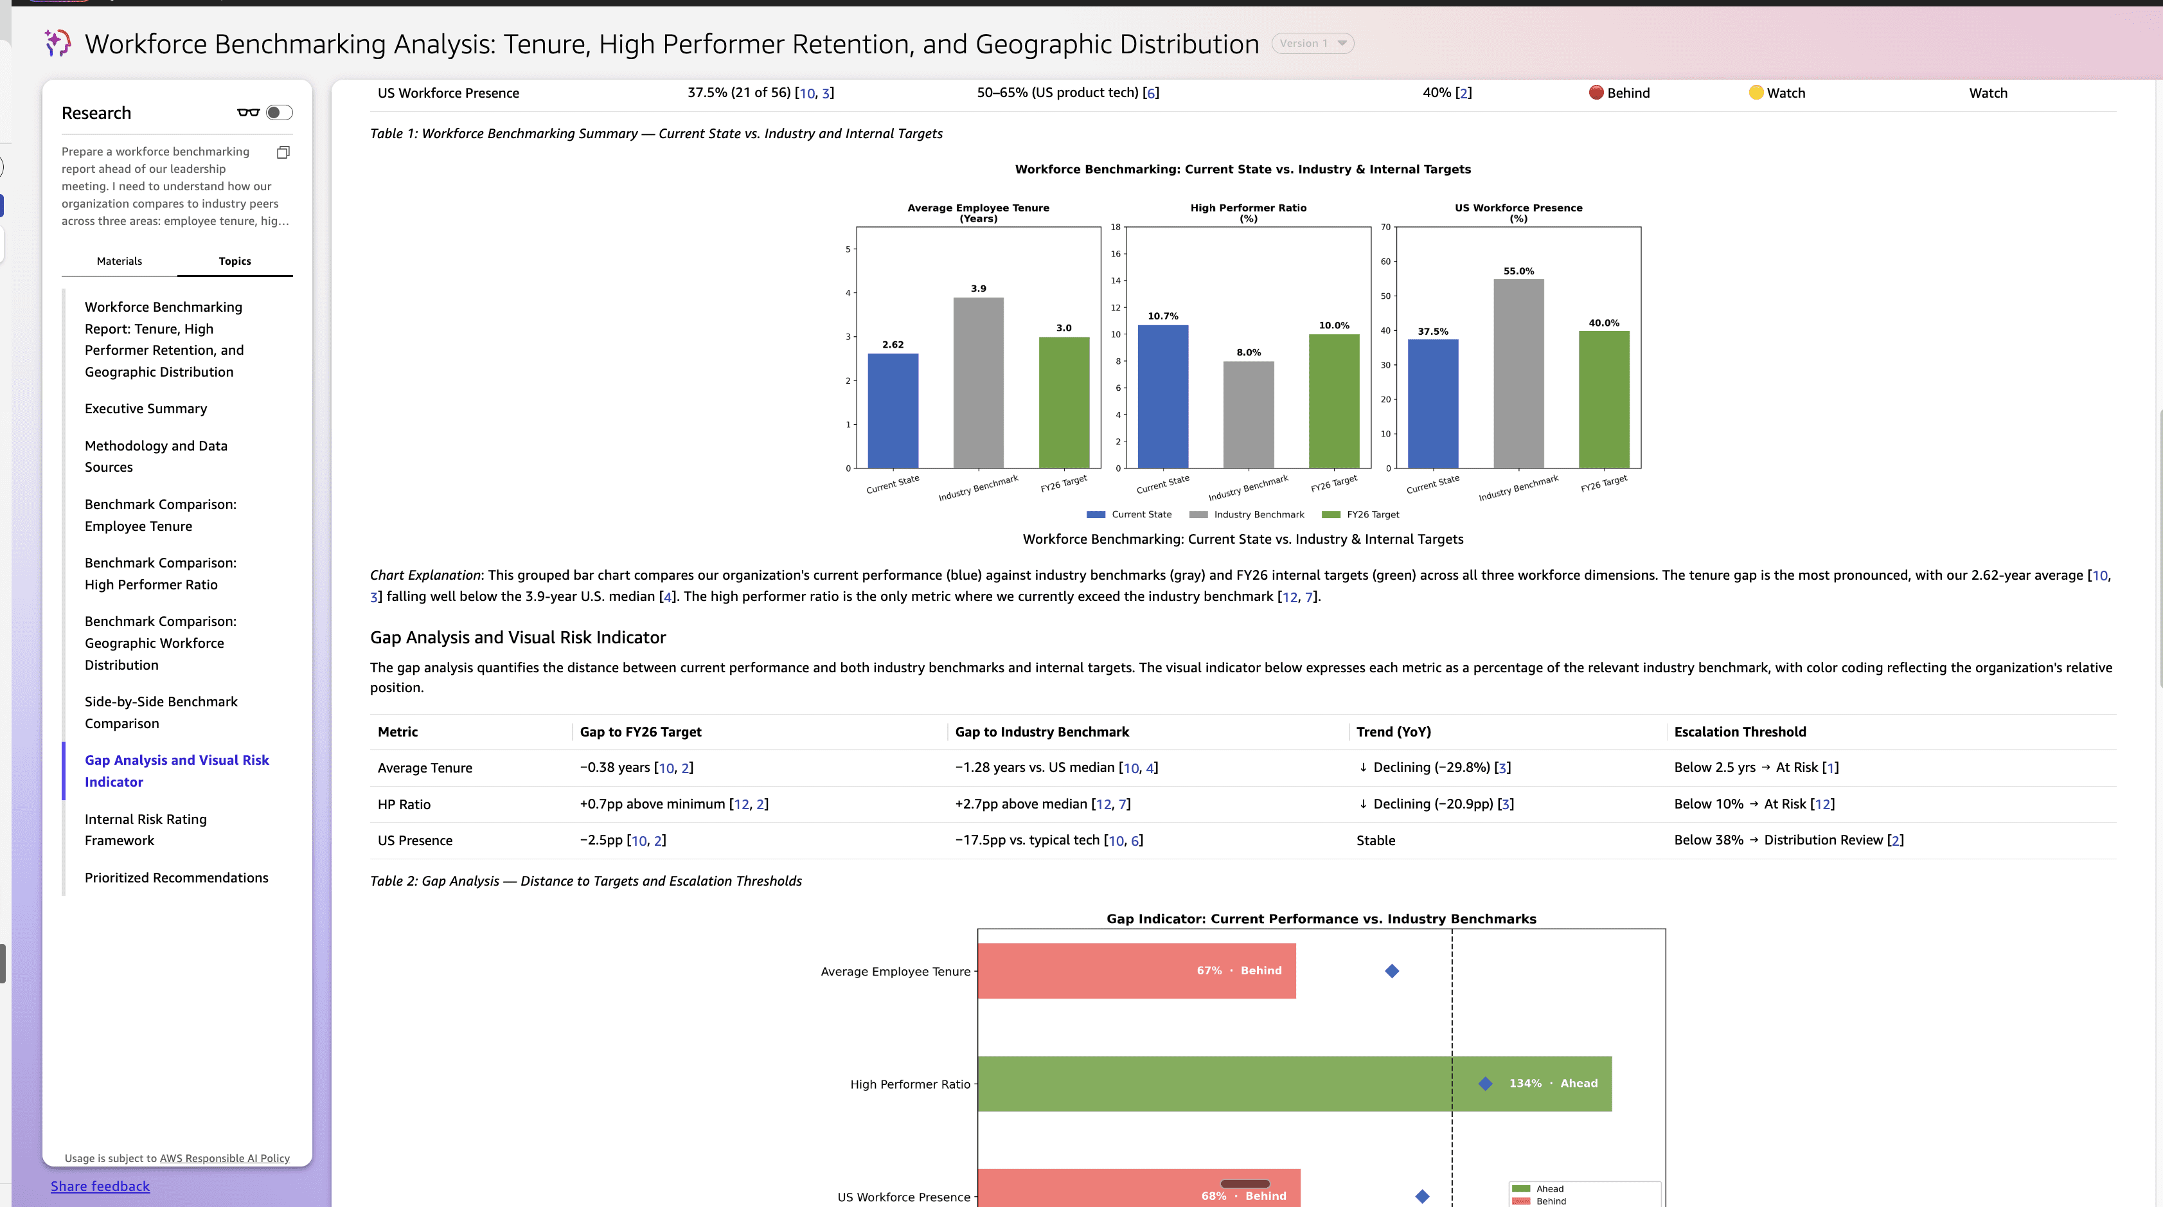Switch to the Topics tab
Screen dimensions: 2163x1207
235,261
